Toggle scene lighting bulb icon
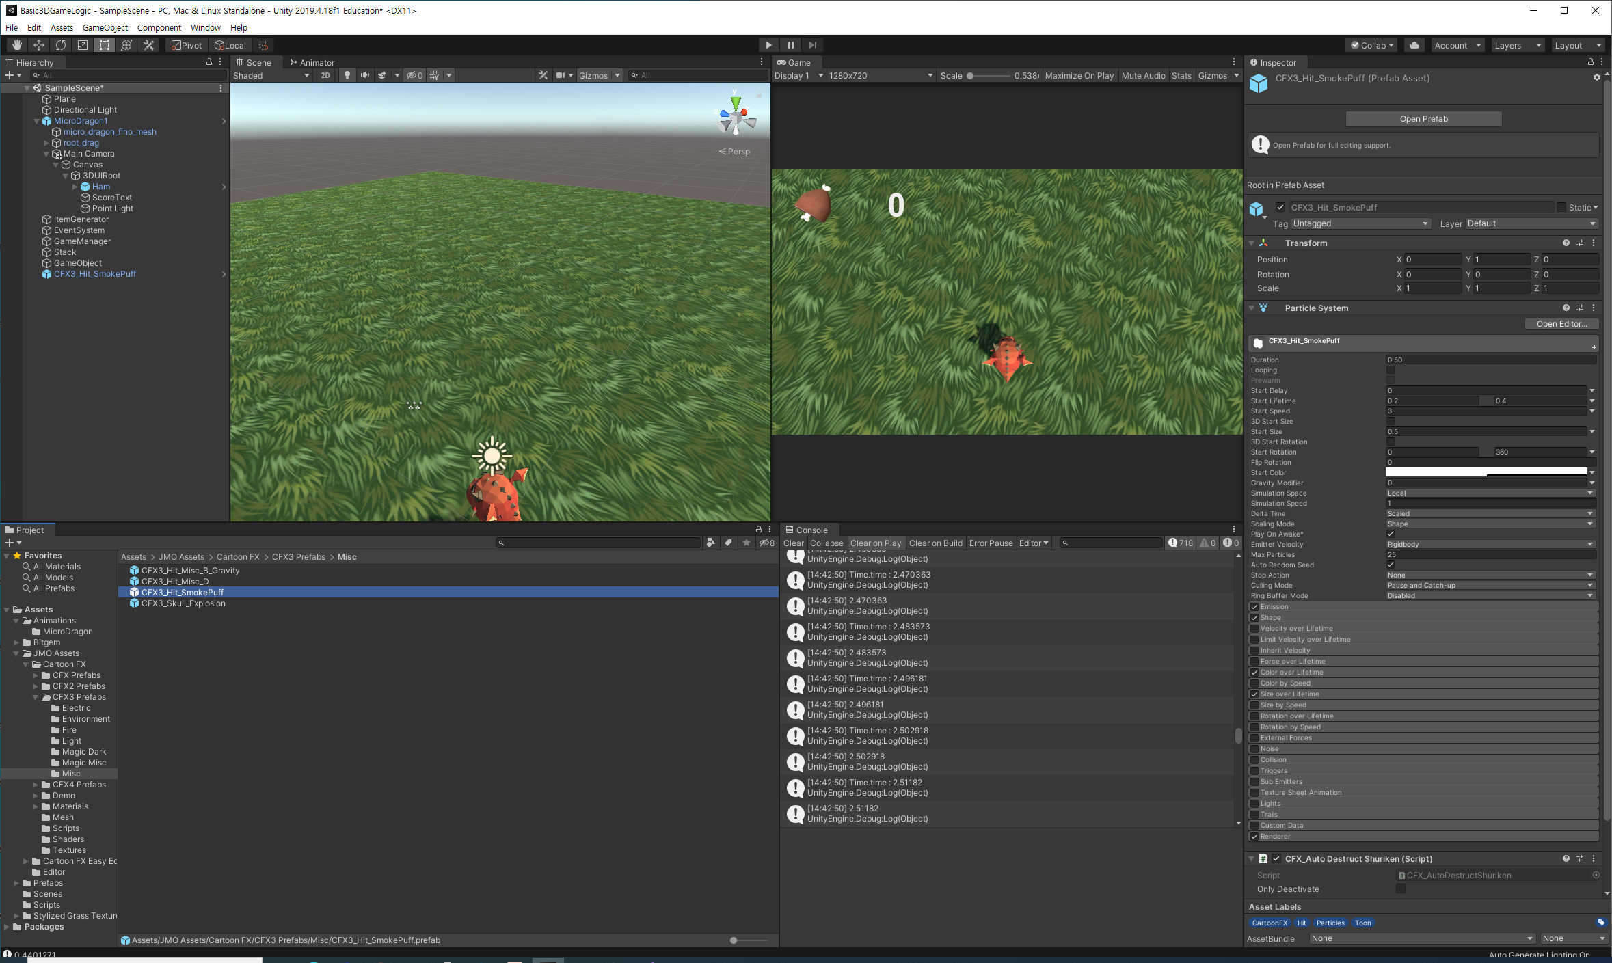The image size is (1612, 963). (347, 75)
